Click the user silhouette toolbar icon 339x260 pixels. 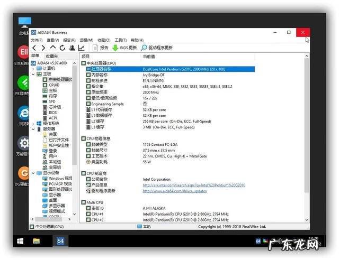tap(72, 48)
